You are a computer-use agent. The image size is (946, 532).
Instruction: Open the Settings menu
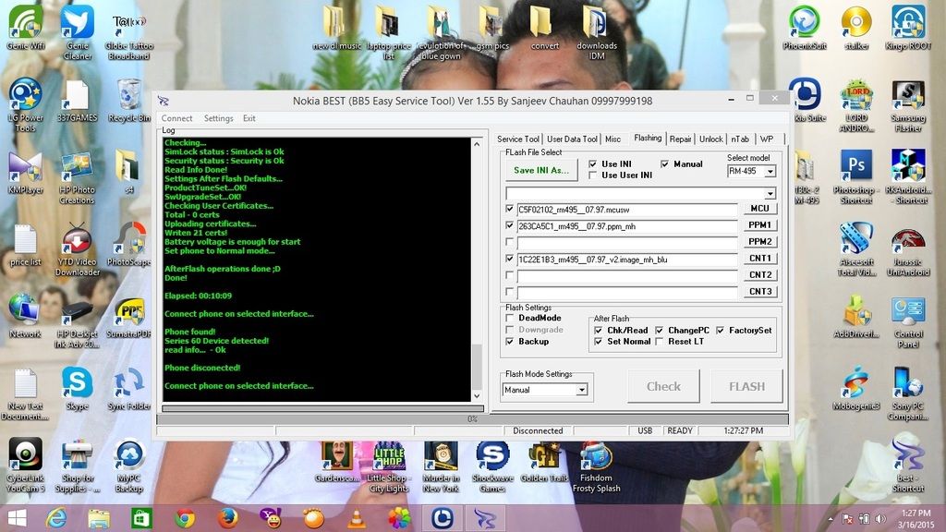click(x=218, y=118)
